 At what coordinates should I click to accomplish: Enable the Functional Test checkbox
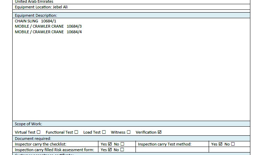[76, 132]
